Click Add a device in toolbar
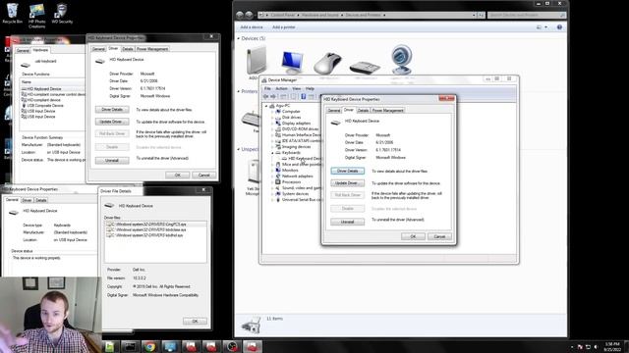Image resolution: width=629 pixels, height=353 pixels. (x=252, y=27)
